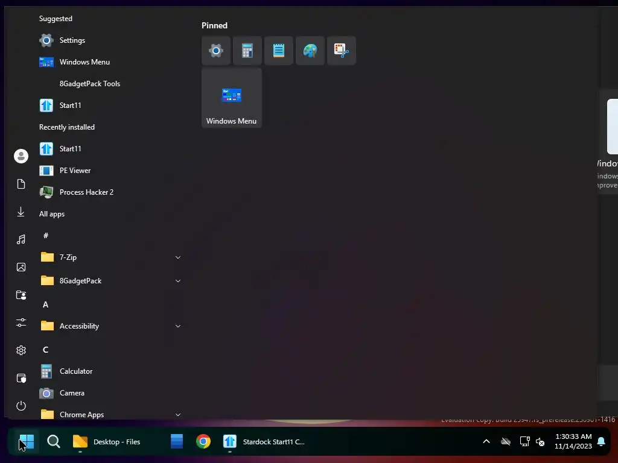
Task: Expand the Chrome Apps folder chevron
Action: click(x=178, y=415)
